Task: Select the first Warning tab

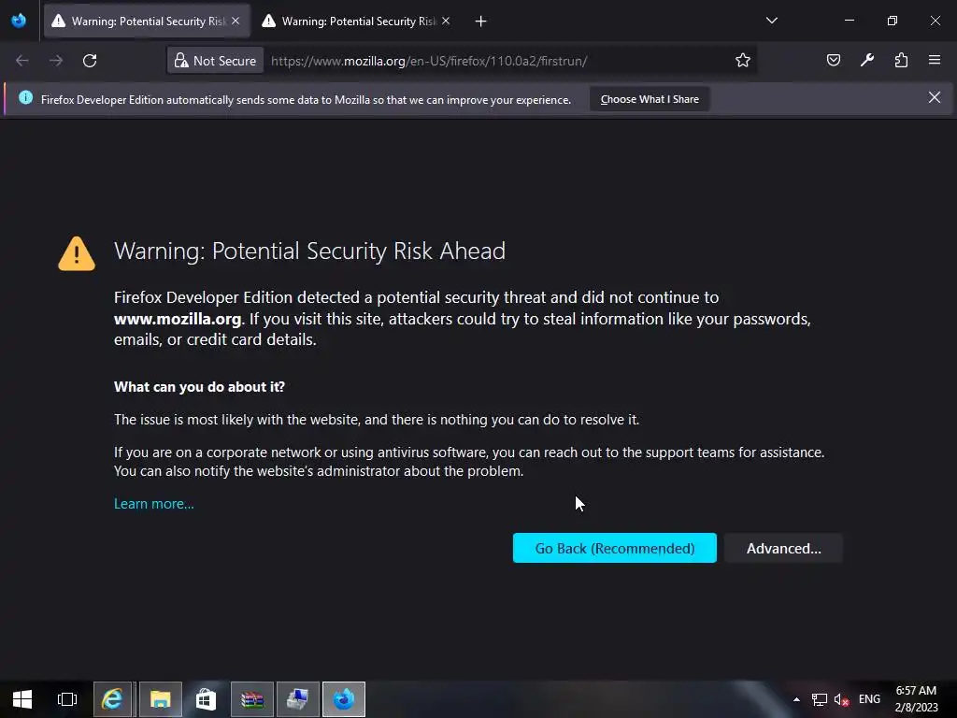Action: point(147,22)
